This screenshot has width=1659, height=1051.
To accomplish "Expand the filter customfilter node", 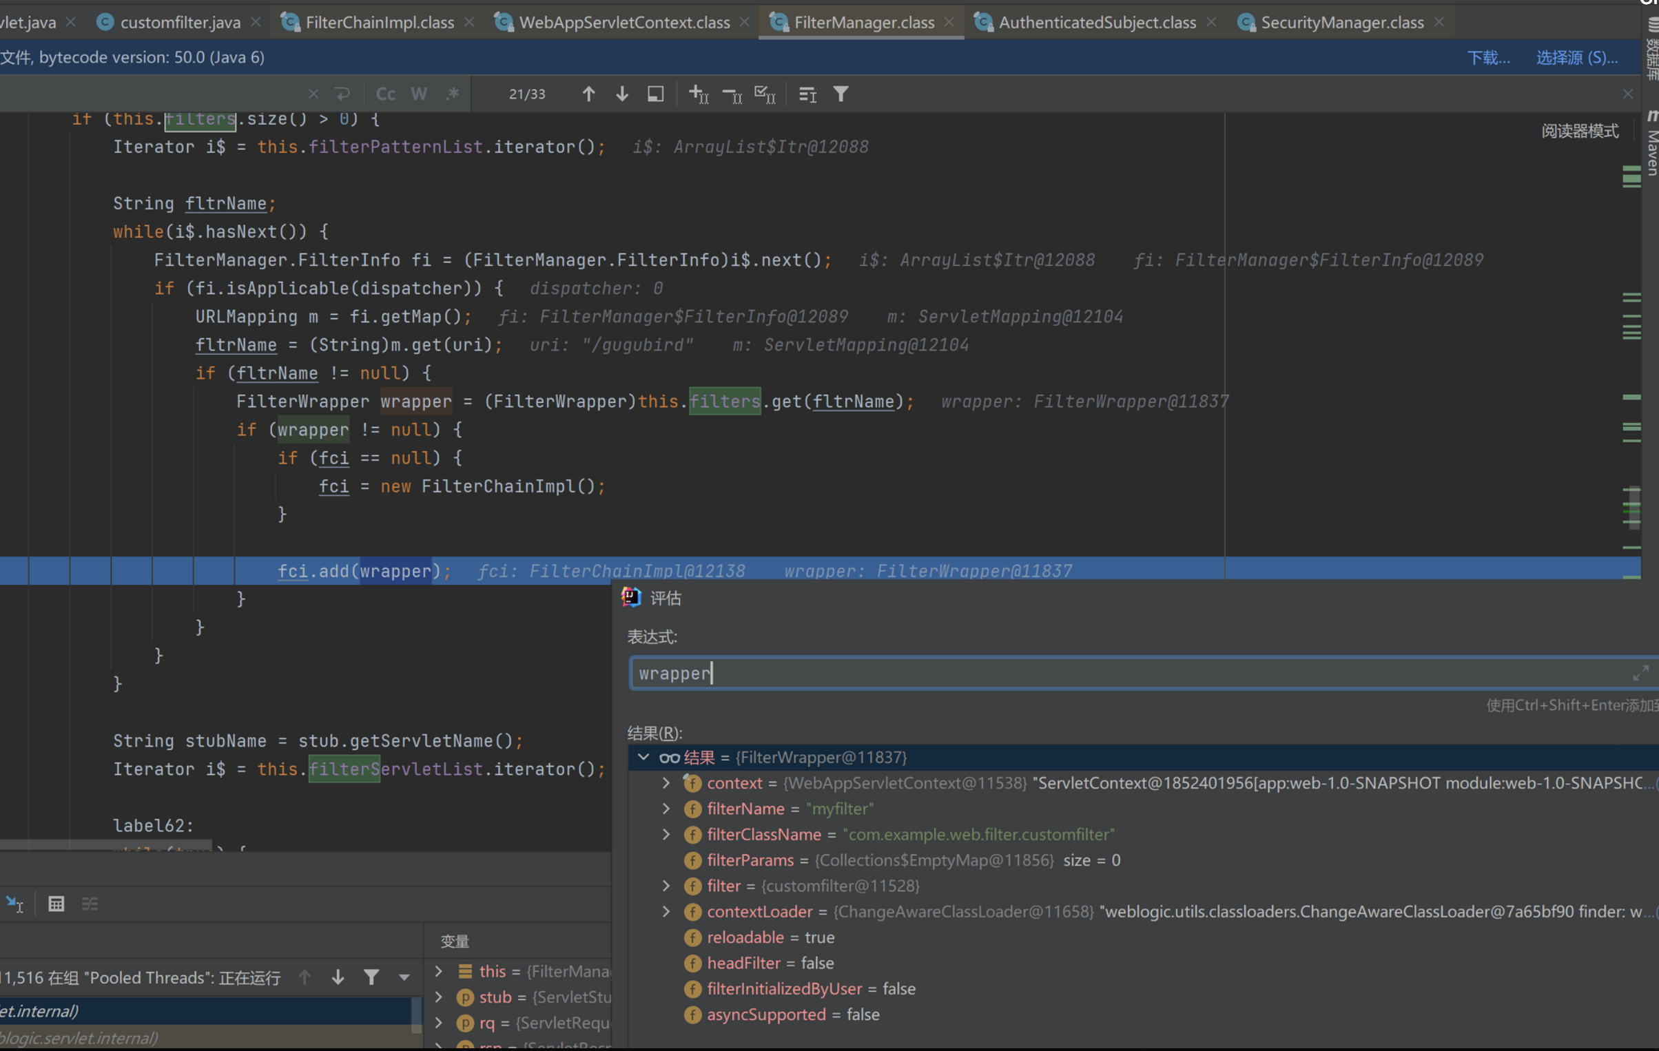I will [x=666, y=886].
